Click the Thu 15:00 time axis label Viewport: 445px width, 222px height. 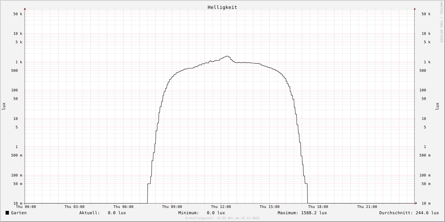point(270,207)
